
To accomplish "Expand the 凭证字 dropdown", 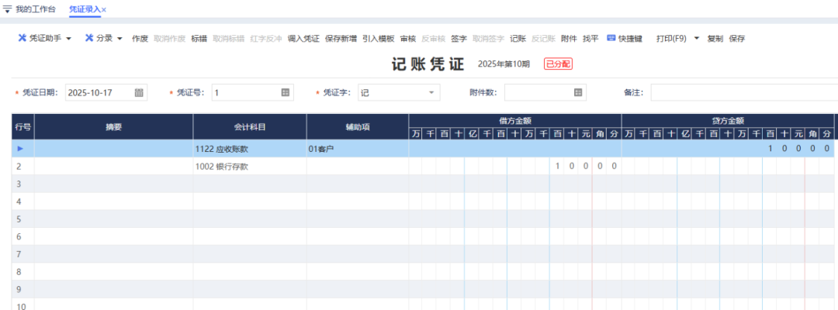I will coord(431,93).
